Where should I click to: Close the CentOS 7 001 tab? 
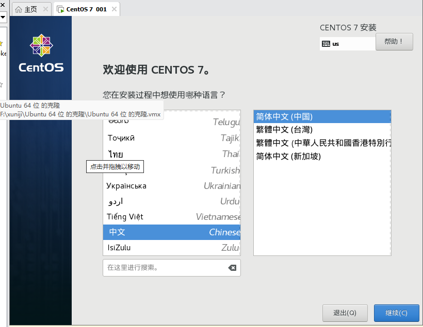114,9
